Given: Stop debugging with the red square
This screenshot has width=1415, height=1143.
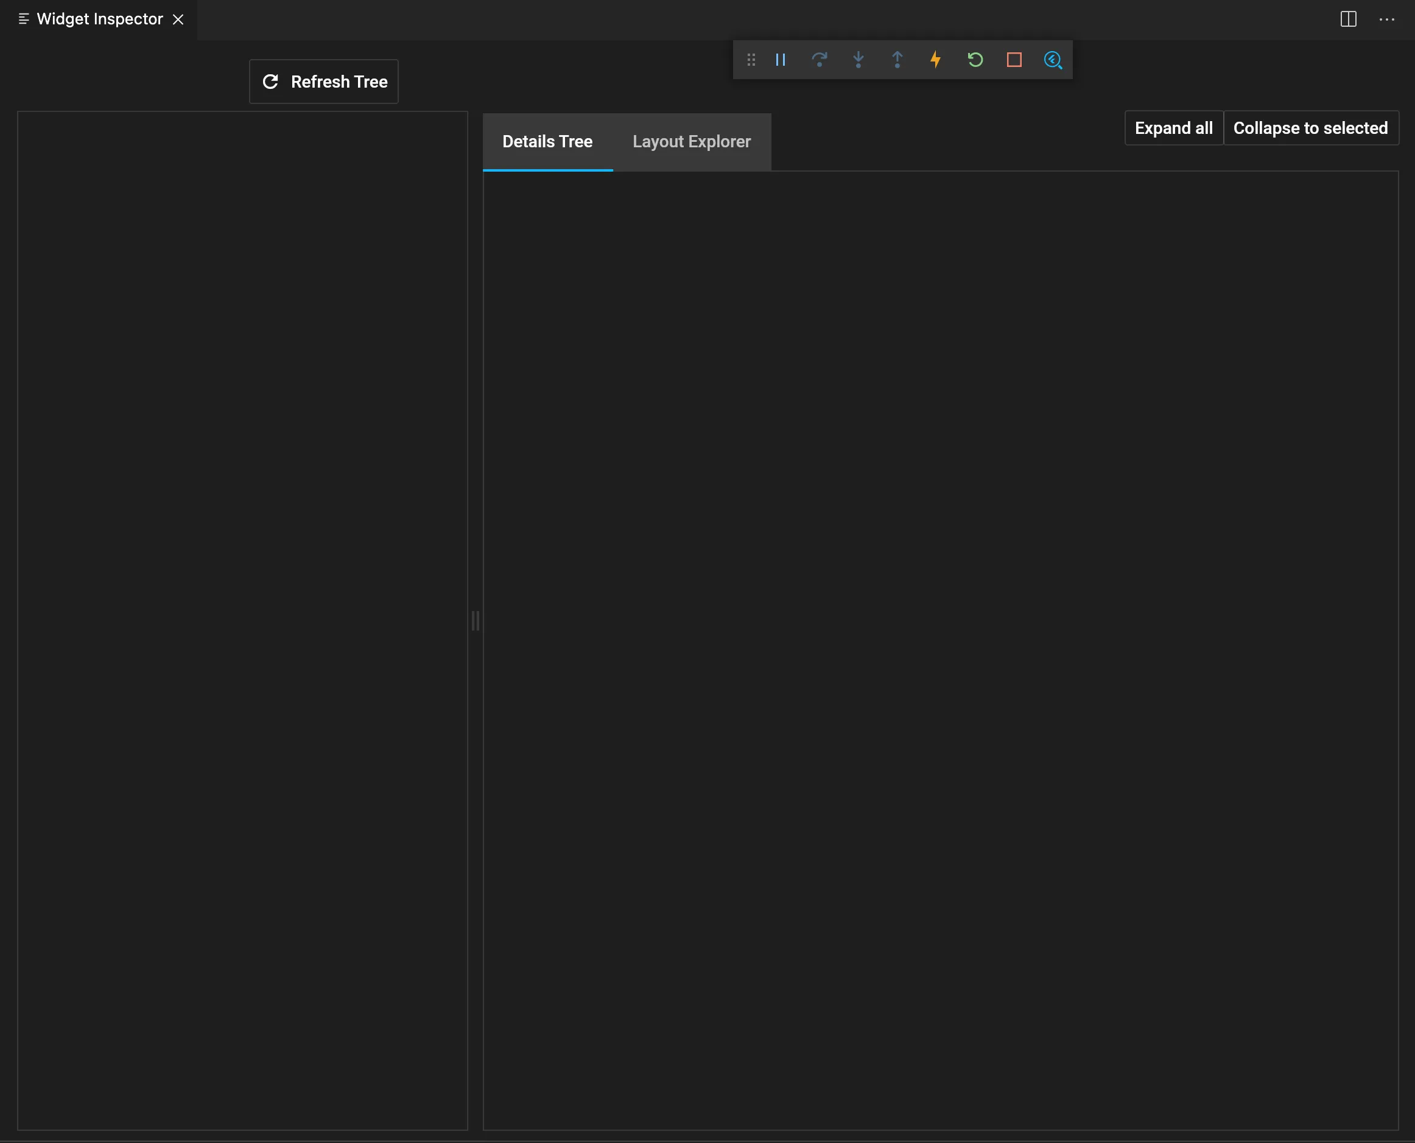Looking at the screenshot, I should (1014, 60).
